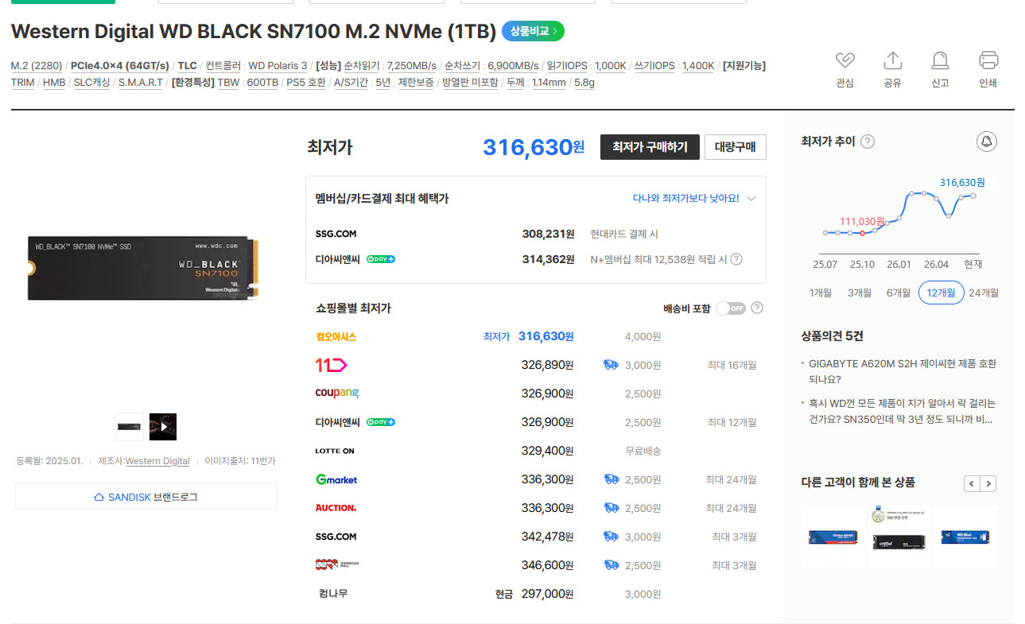Image resolution: width=1025 pixels, height=624 pixels.
Task: Click the 신고 report bell icon
Action: pyautogui.click(x=940, y=60)
